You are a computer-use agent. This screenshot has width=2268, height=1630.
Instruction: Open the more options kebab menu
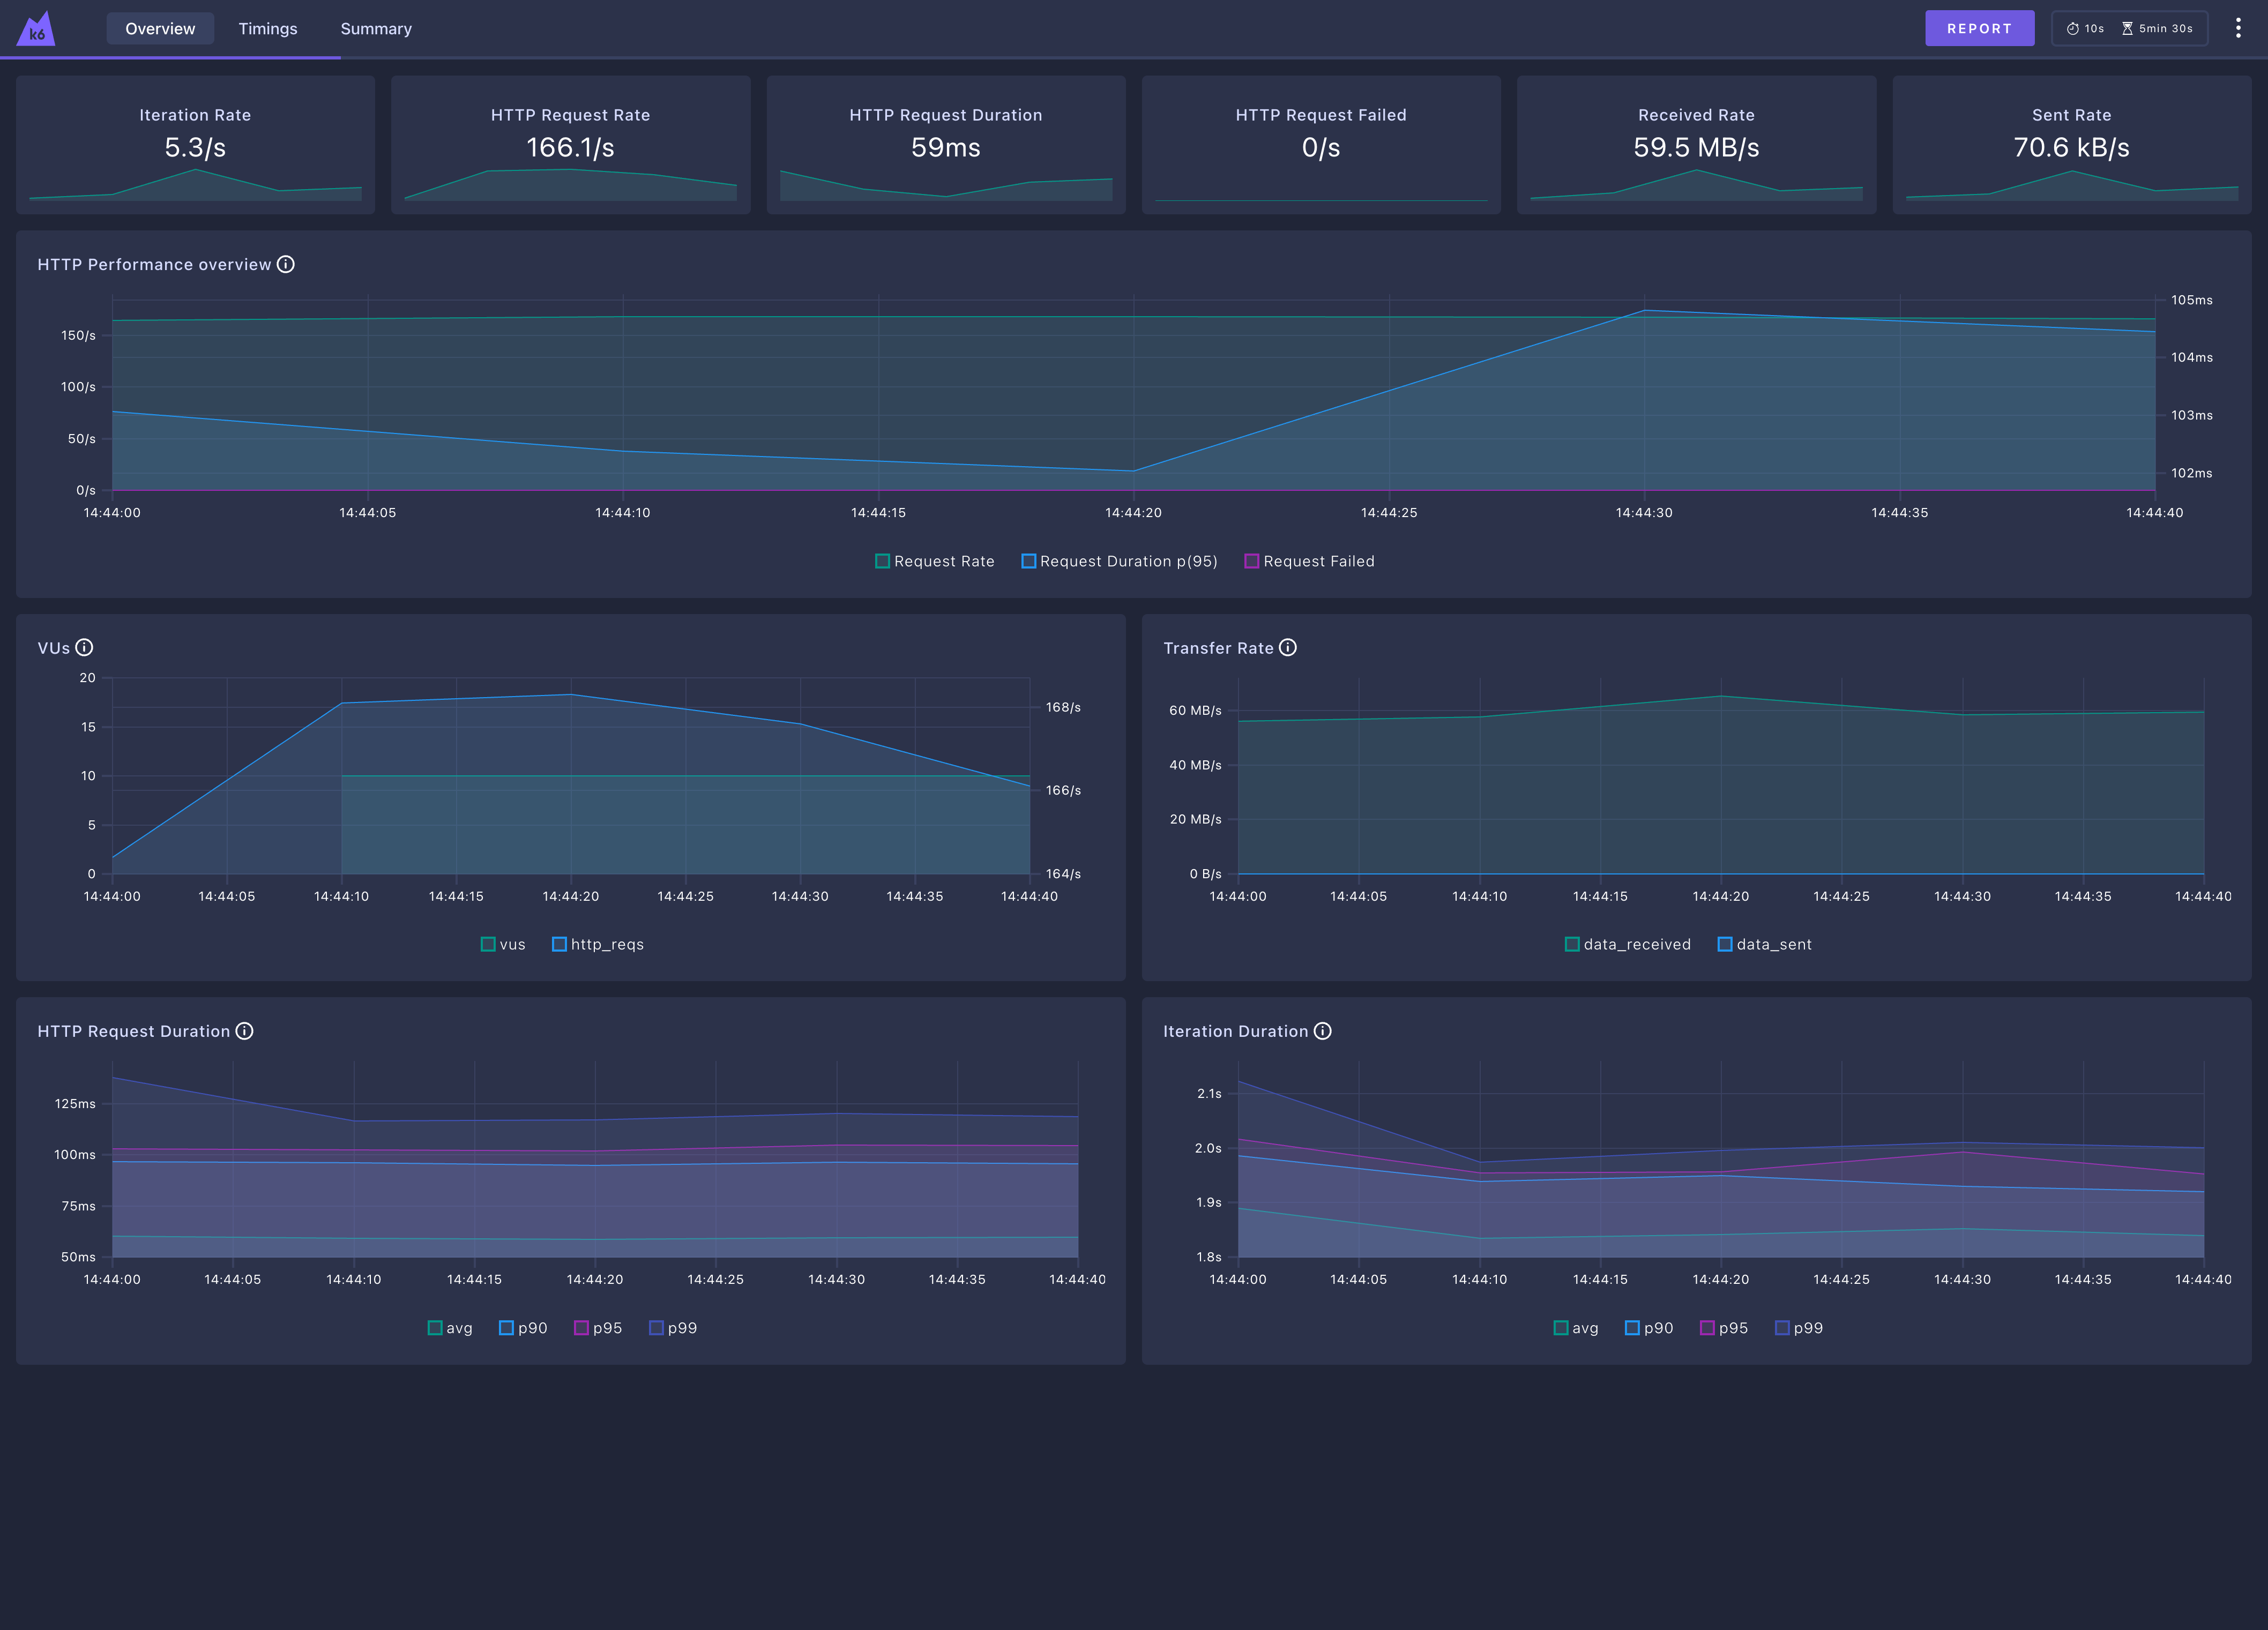pos(2238,28)
